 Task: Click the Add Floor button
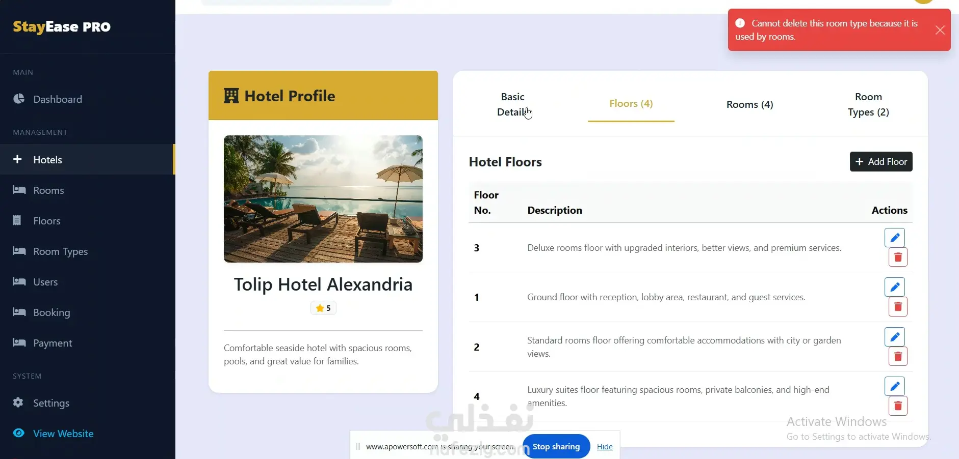[881, 161]
